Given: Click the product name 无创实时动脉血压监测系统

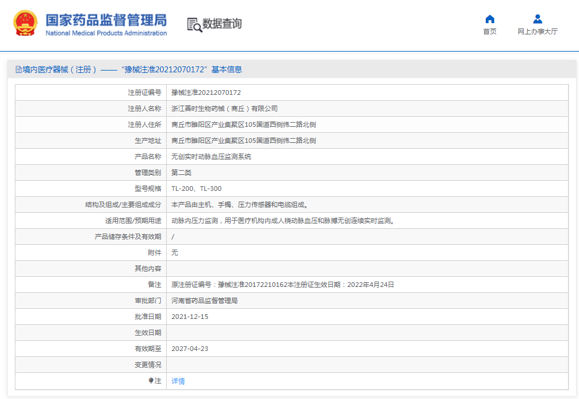Looking at the screenshot, I should (x=211, y=157).
